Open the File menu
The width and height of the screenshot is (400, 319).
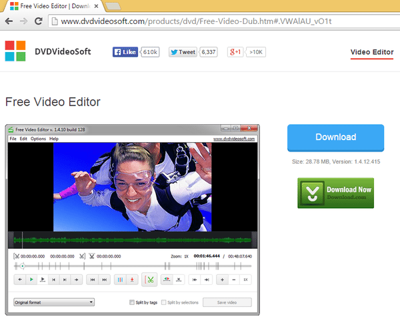(13, 139)
